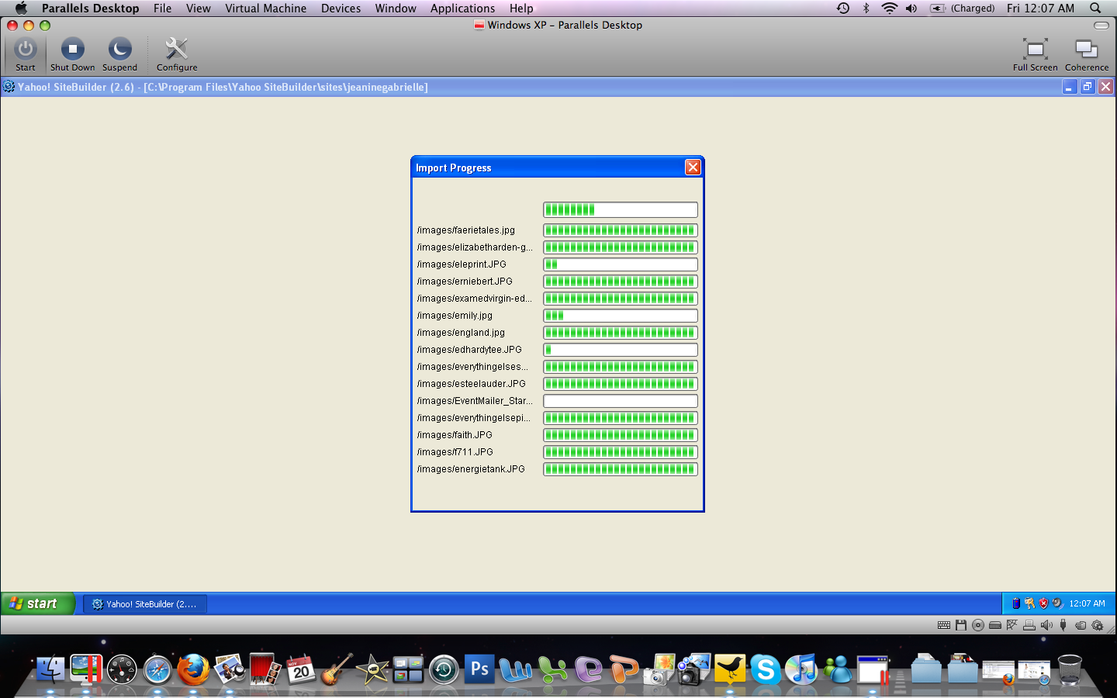Click the CD/DVD drive status icon
The image size is (1117, 698).
[x=978, y=625]
